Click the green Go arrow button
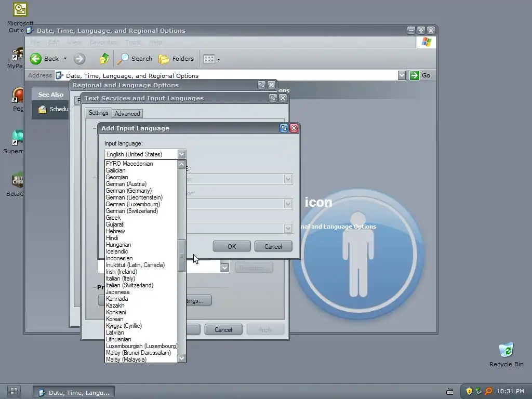The height and width of the screenshot is (399, 532). coord(414,75)
